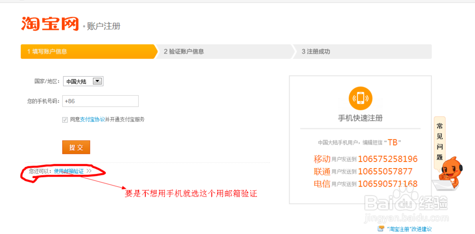Click the double chevron after 使用邮箱验证

click(x=89, y=171)
